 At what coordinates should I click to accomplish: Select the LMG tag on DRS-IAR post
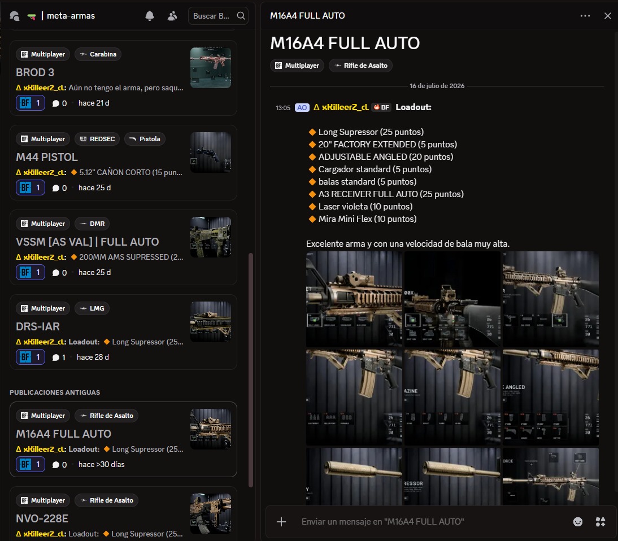(x=92, y=308)
